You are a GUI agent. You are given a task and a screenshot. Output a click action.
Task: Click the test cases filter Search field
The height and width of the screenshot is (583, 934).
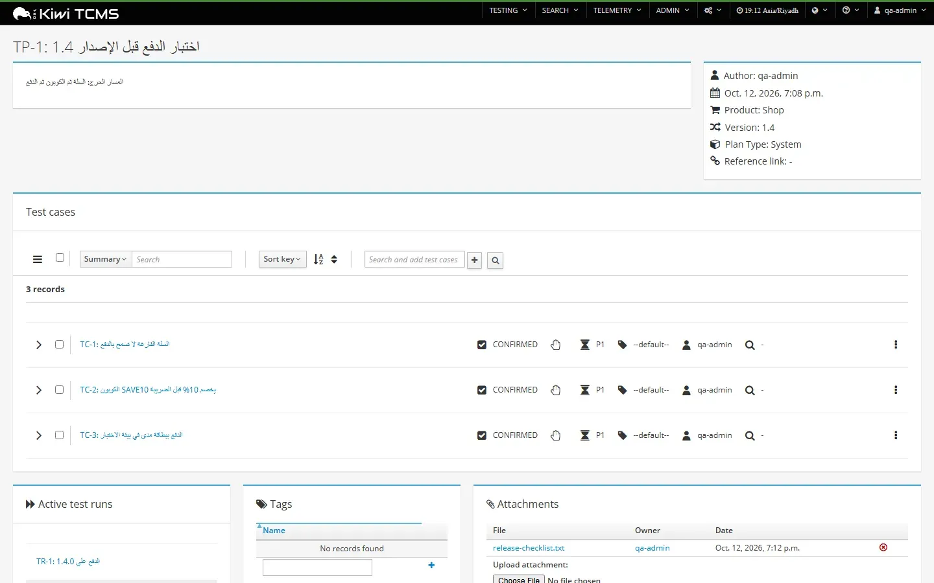pos(182,259)
